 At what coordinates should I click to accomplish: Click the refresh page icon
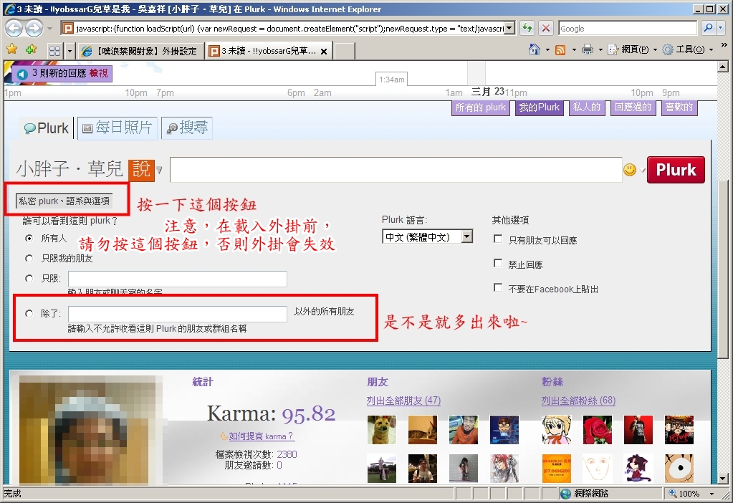point(527,28)
